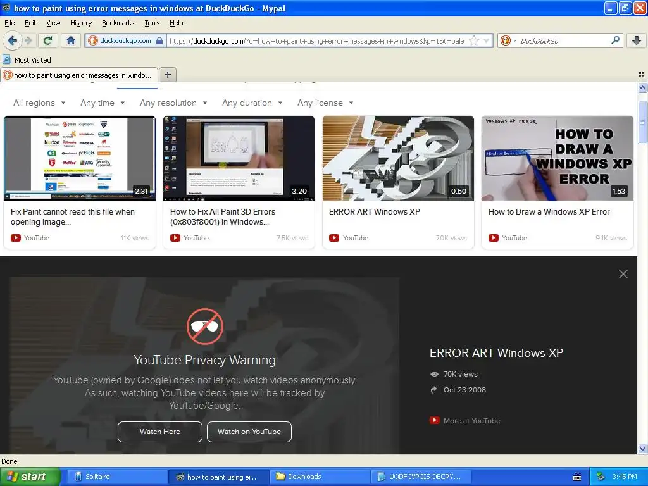Click the YouTube icon under Fix Paint video
The width and height of the screenshot is (648, 486).
(x=16, y=238)
